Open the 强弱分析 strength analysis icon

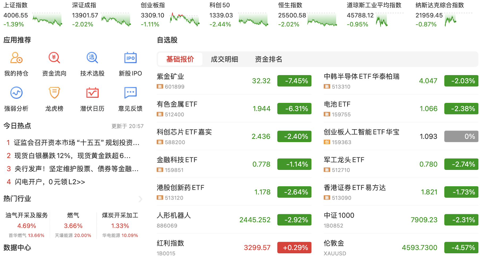(16, 93)
